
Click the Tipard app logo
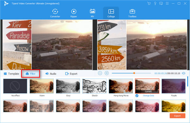click(x=6, y=3)
